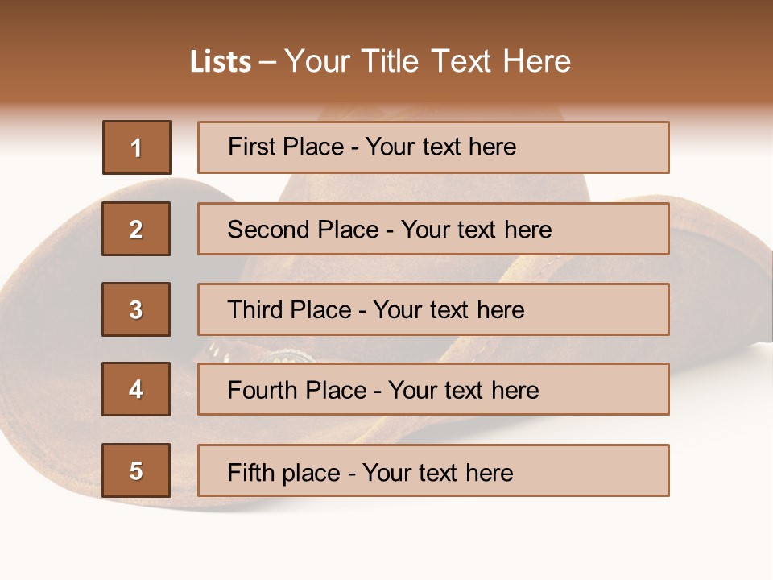Click the 'Fourth Place - Your text here' bar

433,389
